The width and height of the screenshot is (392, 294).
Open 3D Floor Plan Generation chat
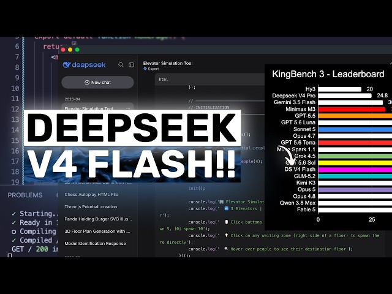(97, 232)
